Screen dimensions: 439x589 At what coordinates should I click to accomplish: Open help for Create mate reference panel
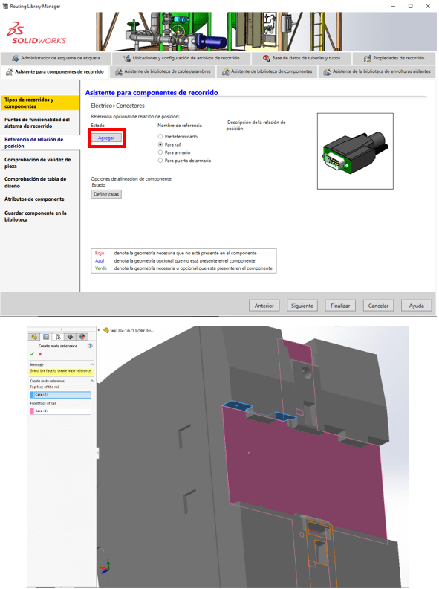tap(90, 346)
